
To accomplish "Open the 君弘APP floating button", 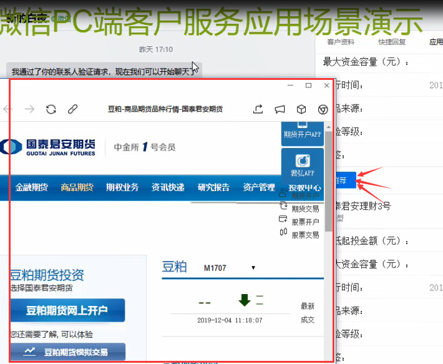I will click(303, 166).
